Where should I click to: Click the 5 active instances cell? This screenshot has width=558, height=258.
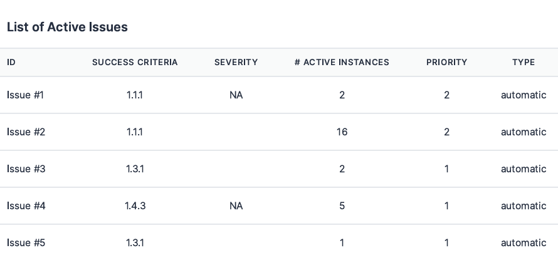tap(342, 206)
